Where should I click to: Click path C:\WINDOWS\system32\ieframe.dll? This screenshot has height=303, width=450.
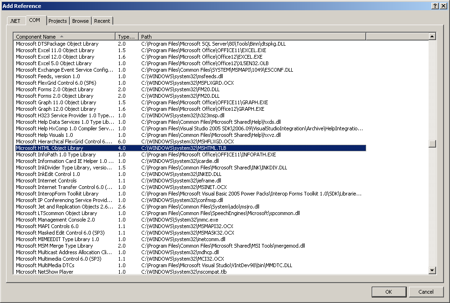181,181
